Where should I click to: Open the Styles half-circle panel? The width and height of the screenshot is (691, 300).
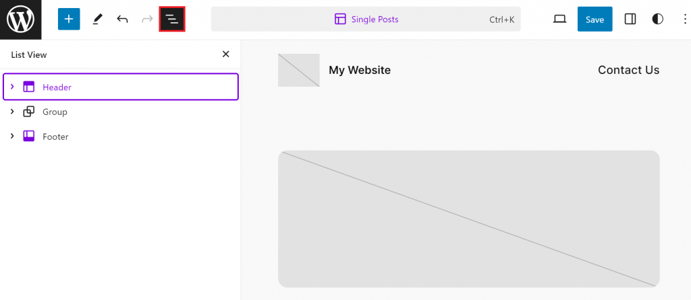(658, 20)
